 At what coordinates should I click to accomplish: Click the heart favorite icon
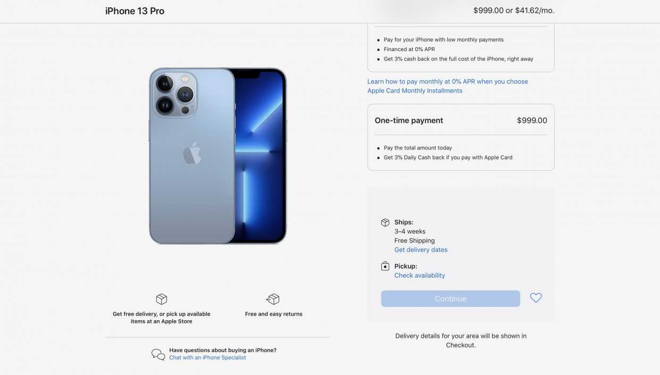(536, 298)
